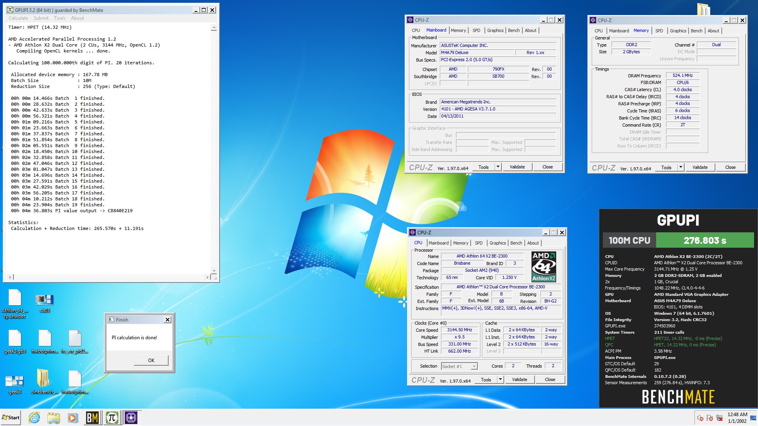
Task: Open the cinebench folder on desktop
Action: (x=45, y=382)
